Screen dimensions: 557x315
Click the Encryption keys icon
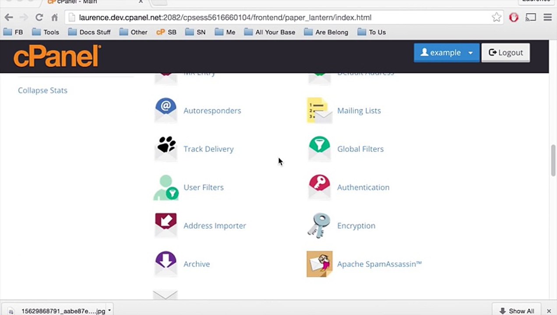point(319,225)
